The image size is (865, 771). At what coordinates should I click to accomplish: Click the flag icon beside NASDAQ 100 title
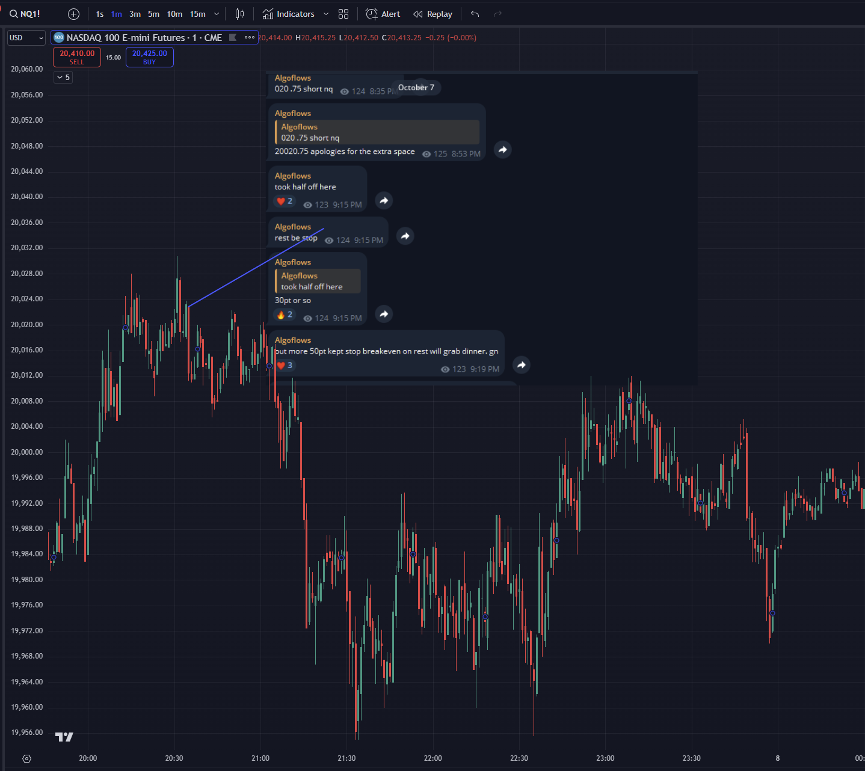[233, 37]
